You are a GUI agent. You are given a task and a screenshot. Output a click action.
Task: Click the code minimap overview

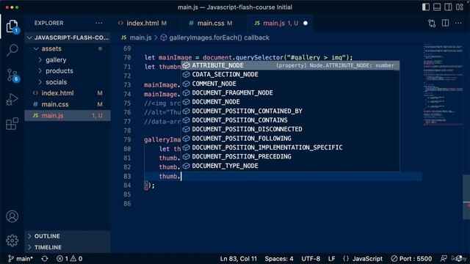point(443,85)
